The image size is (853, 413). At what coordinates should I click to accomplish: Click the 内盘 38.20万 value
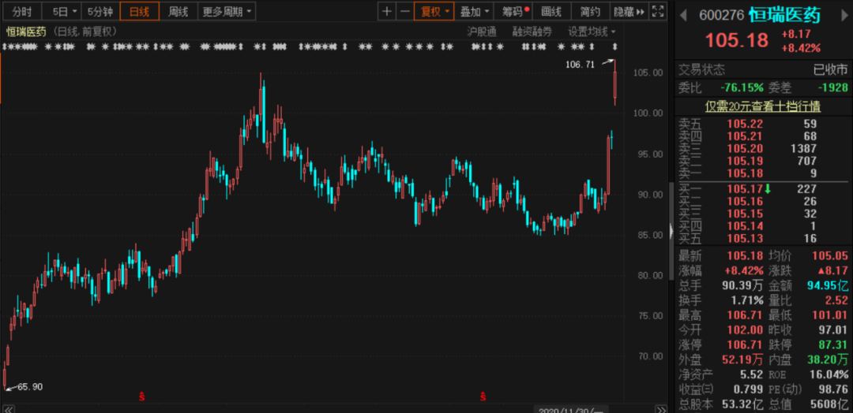click(x=827, y=359)
